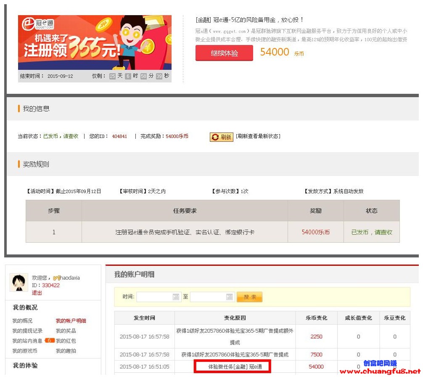
Task: Select the 54000 value in the account table
Action: (316, 366)
